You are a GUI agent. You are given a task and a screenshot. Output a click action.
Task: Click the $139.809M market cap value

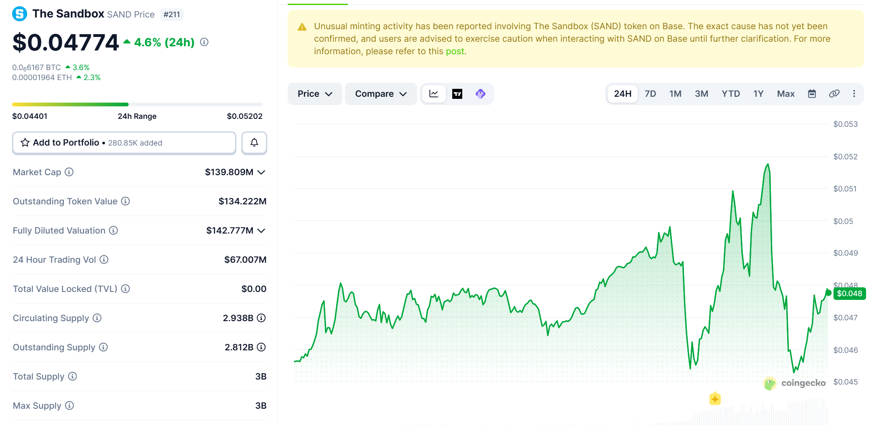coord(229,172)
